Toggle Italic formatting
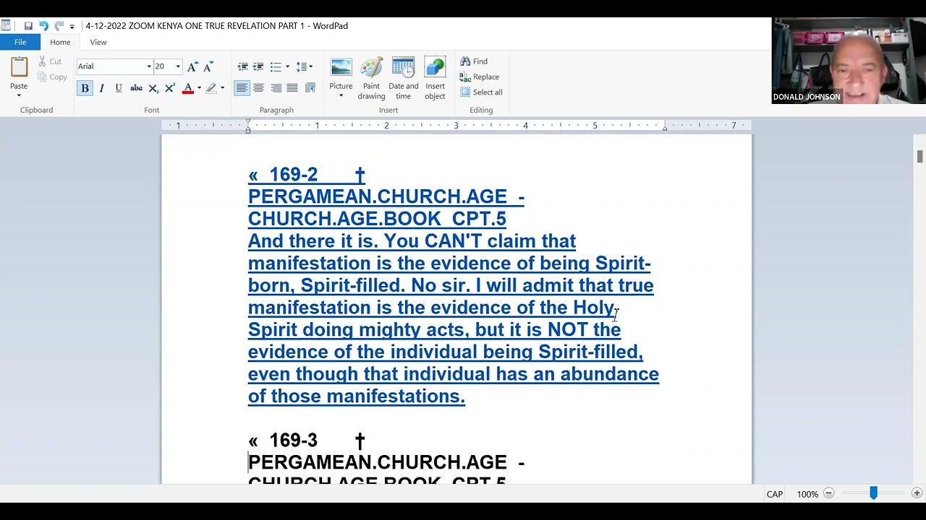This screenshot has width=926, height=520. point(101,88)
